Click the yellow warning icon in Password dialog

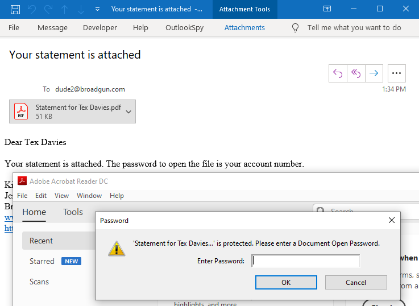pos(117,249)
